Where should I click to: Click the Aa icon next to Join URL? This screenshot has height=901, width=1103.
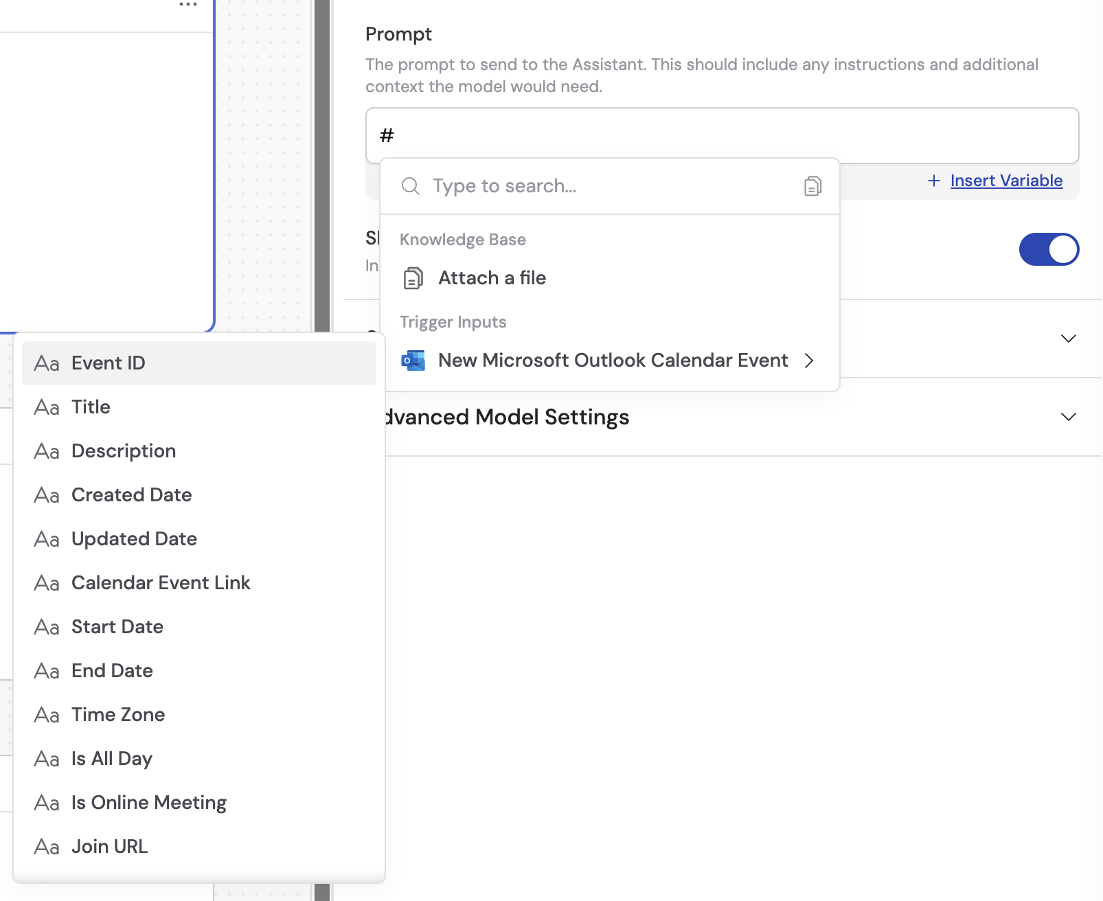point(46,847)
